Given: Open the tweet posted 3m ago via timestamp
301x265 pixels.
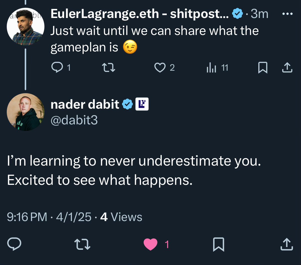Looking at the screenshot, I should tap(259, 14).
